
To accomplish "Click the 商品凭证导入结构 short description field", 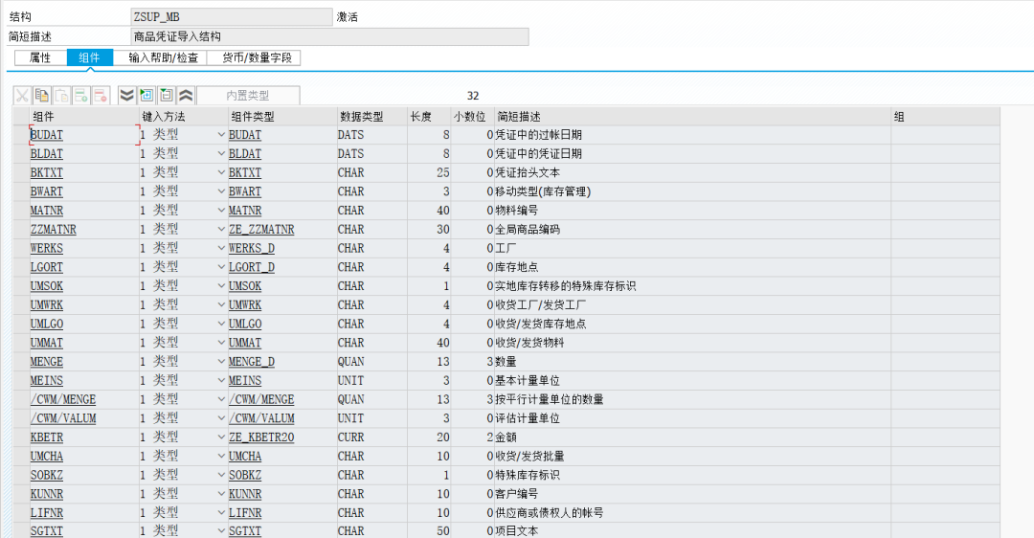I will (x=329, y=37).
